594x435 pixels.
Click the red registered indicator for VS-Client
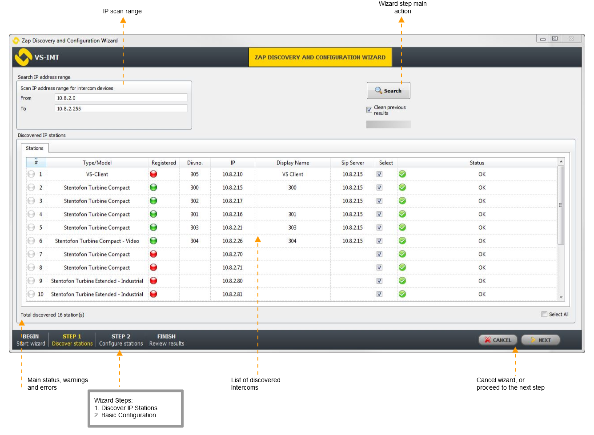(153, 174)
